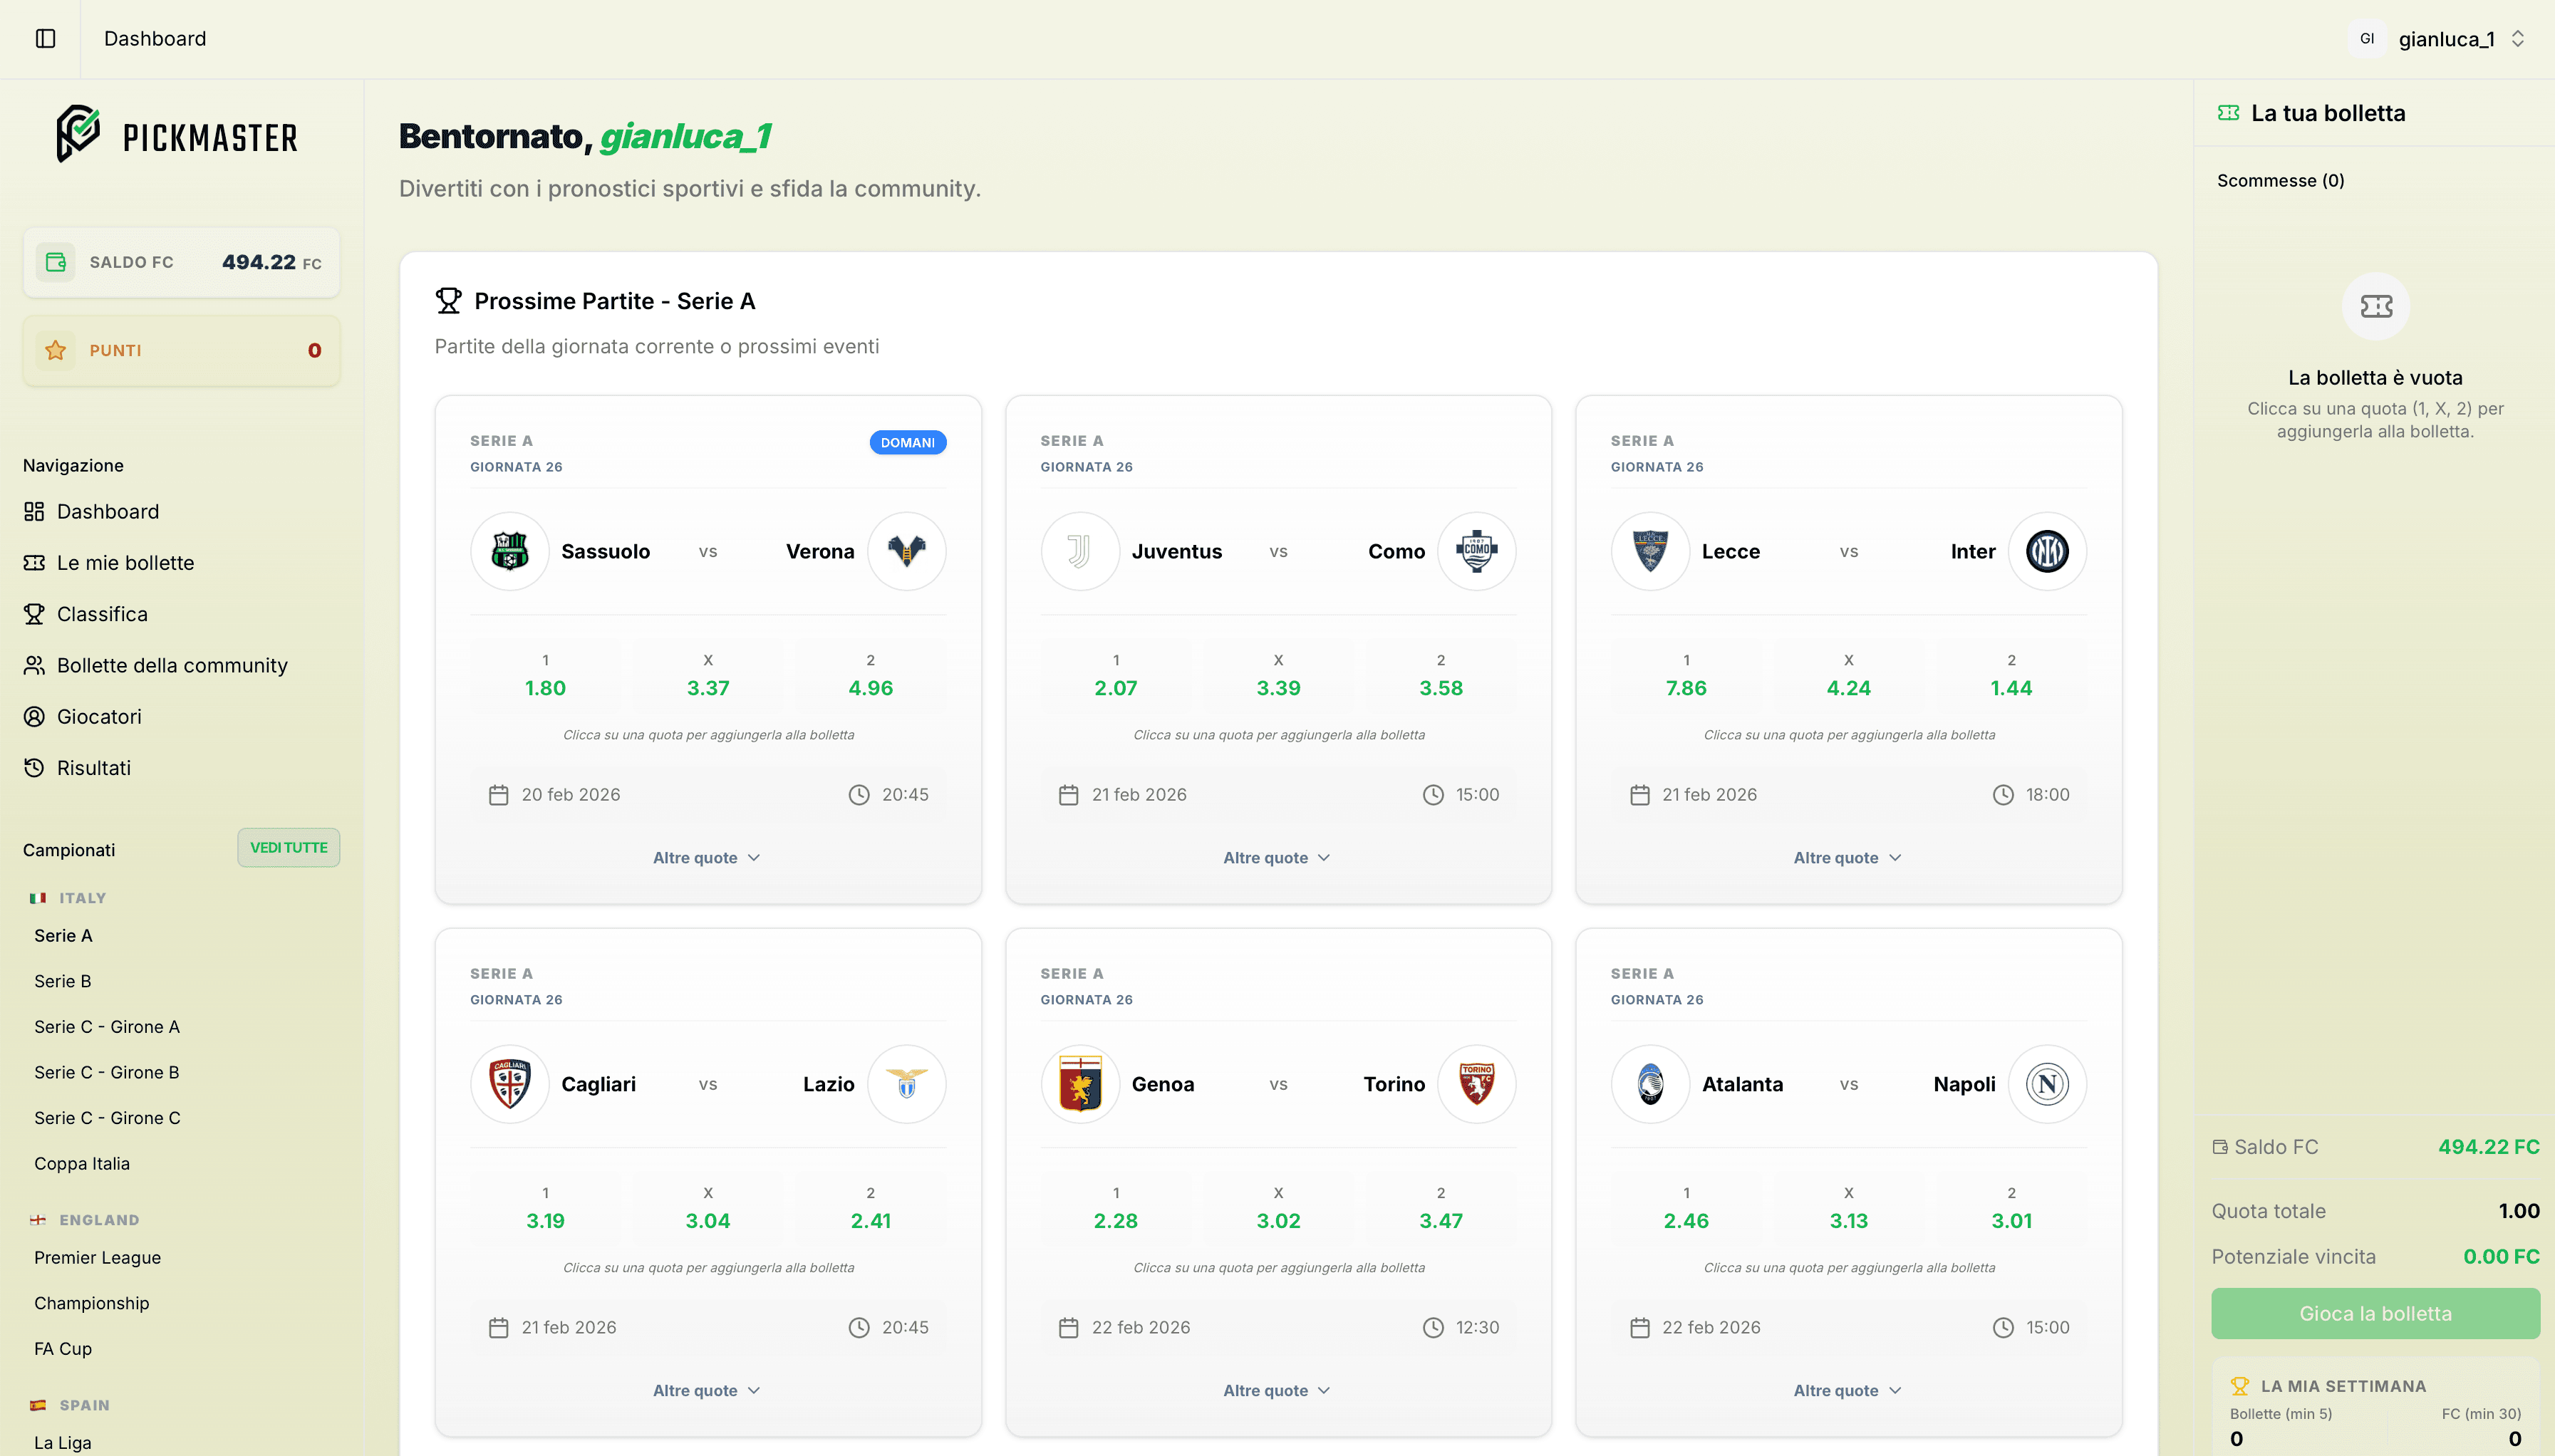This screenshot has height=1456, width=2555.
Task: Click the star icon next to PUNTI
Action: [56, 350]
